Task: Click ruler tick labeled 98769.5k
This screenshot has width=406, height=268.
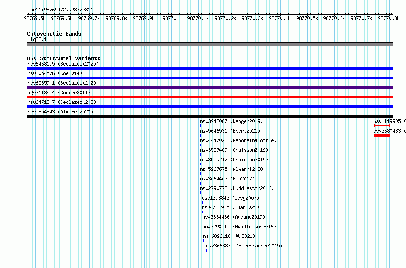Action: pos(35,18)
